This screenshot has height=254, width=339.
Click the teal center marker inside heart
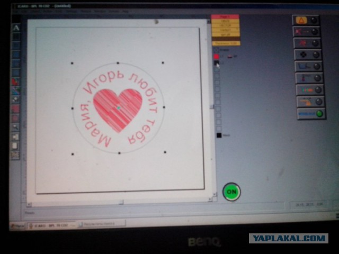(118, 107)
